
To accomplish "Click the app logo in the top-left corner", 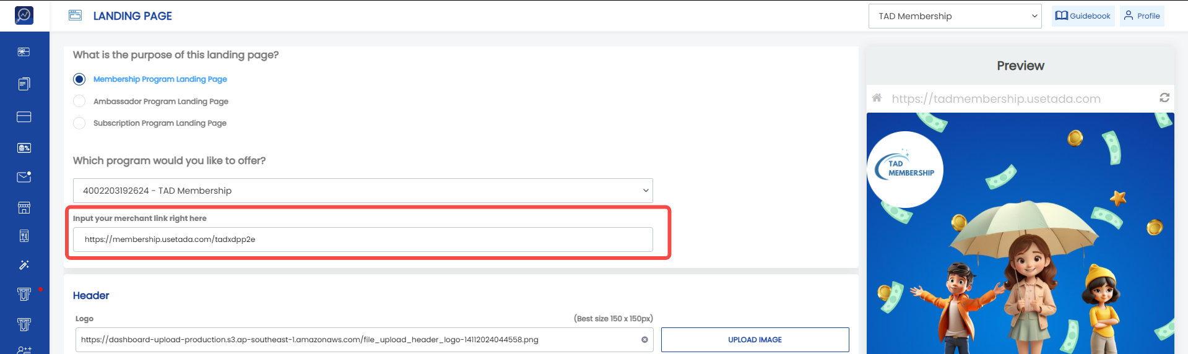I will 24,15.
